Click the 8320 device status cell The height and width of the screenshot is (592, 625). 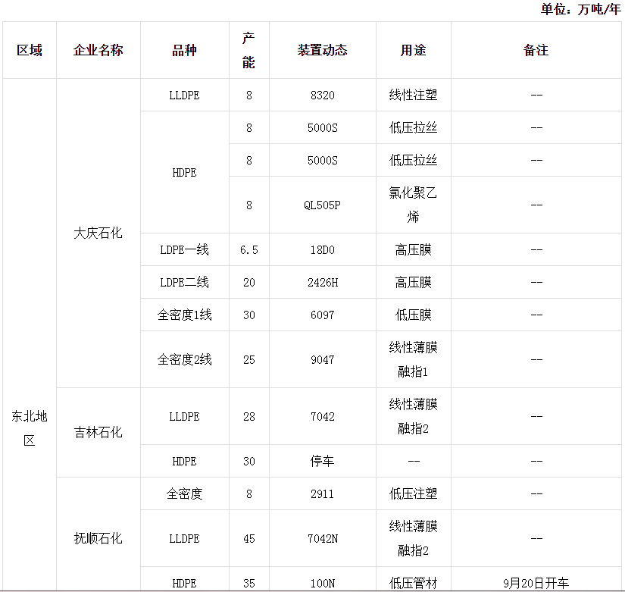click(323, 95)
